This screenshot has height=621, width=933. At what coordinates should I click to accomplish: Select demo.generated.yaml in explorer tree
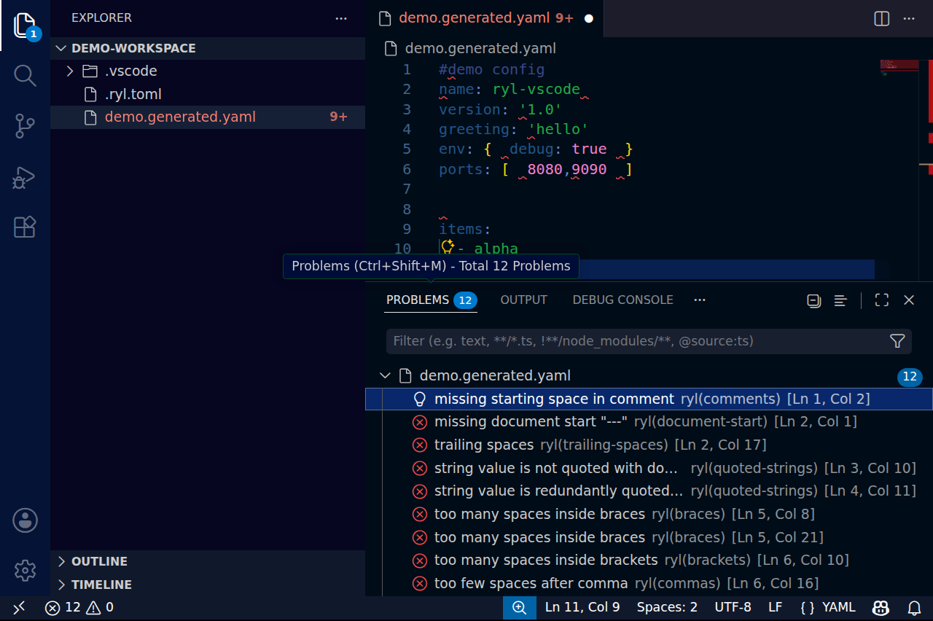[x=208, y=117]
